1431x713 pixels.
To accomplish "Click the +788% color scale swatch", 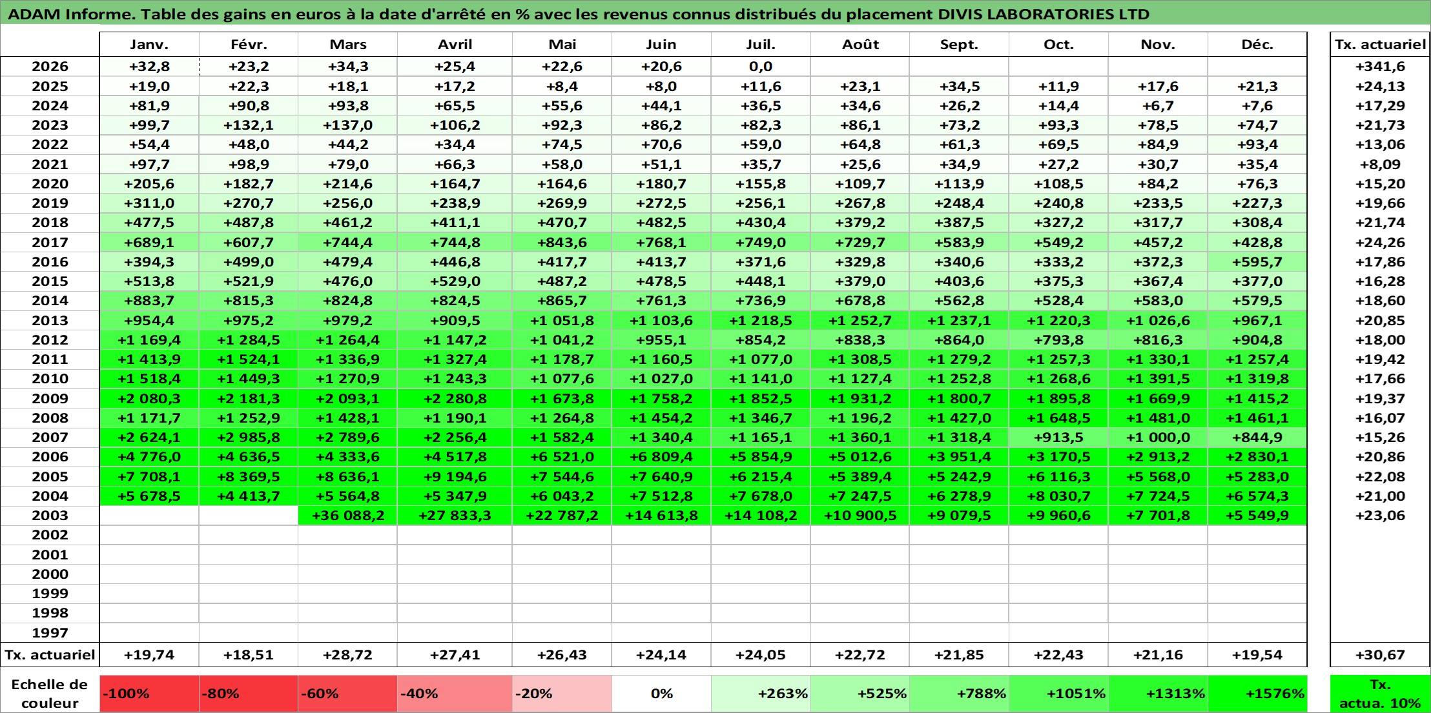I will 959,694.
